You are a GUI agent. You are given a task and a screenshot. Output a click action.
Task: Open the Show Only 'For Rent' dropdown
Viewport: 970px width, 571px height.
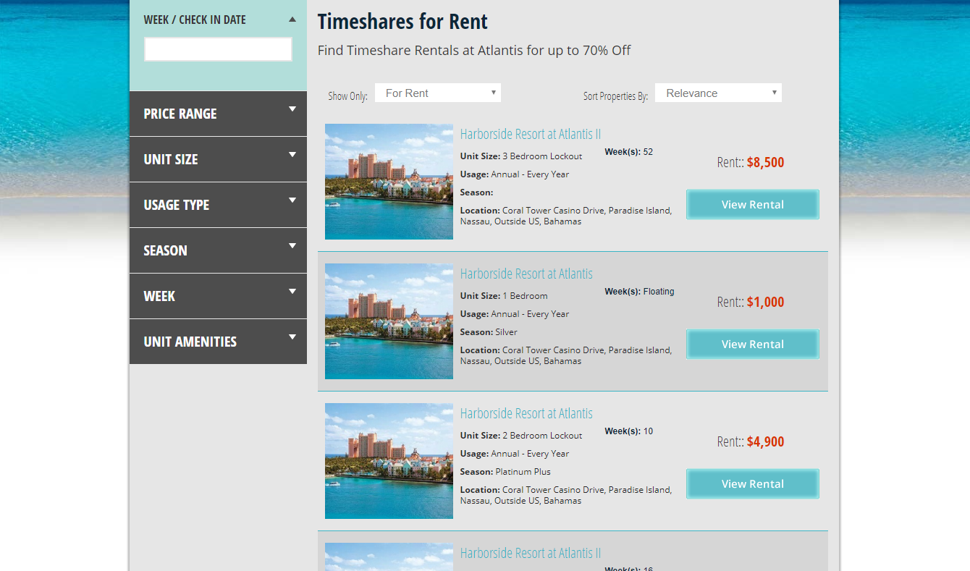point(438,93)
